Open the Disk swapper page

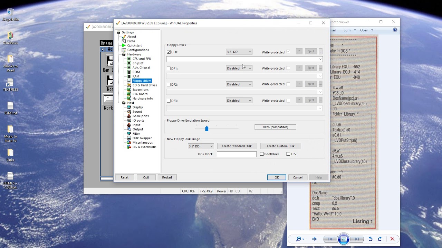click(142, 138)
